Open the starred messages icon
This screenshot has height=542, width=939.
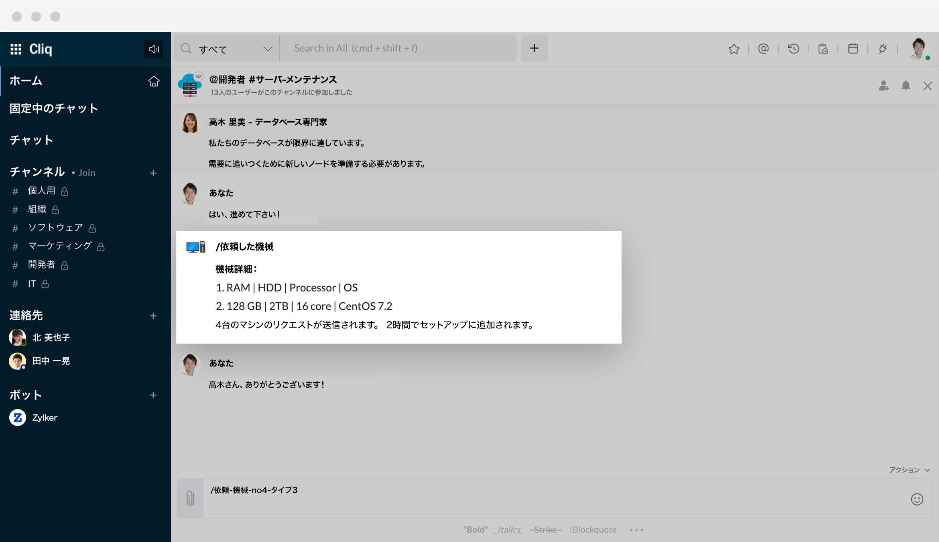click(734, 49)
